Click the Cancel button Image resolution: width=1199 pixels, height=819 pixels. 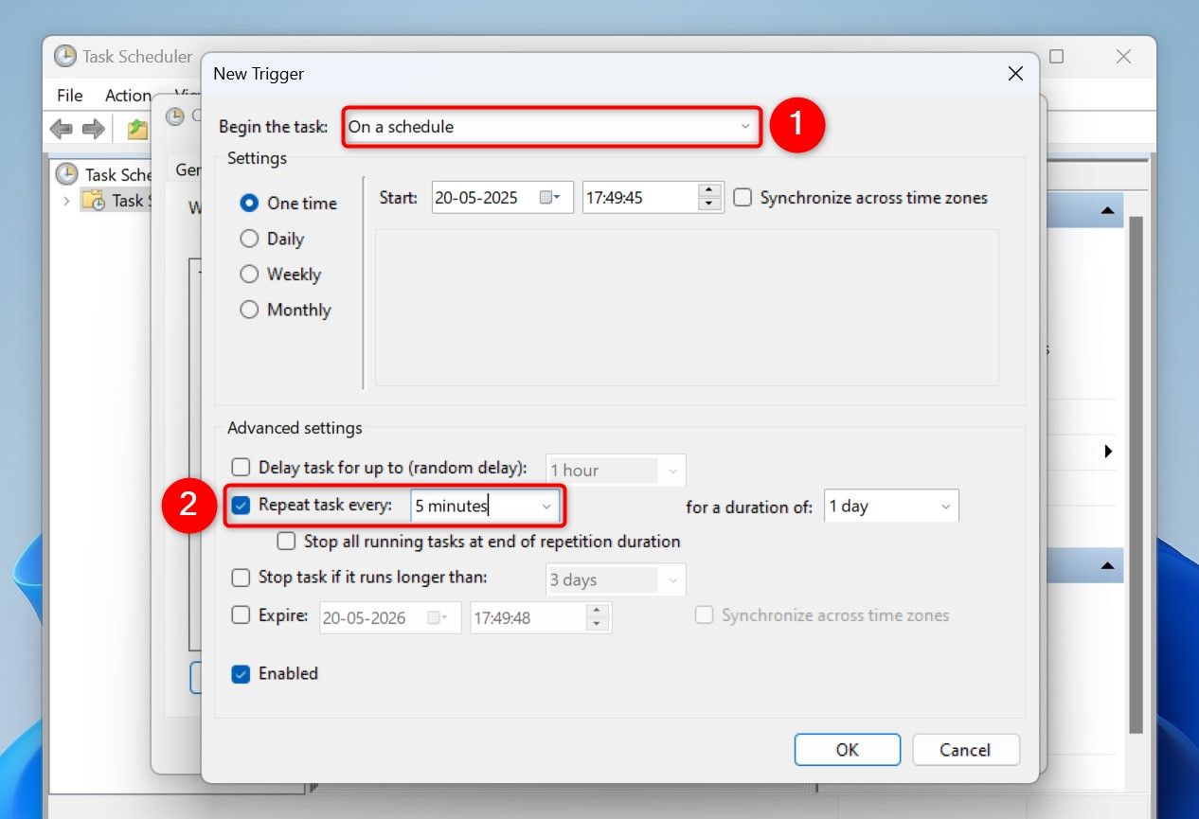click(965, 750)
